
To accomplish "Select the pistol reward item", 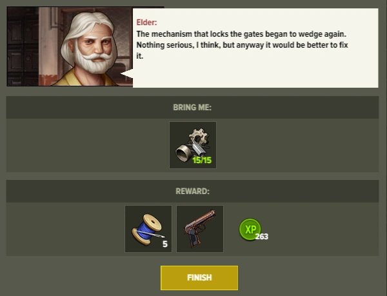I will point(200,229).
